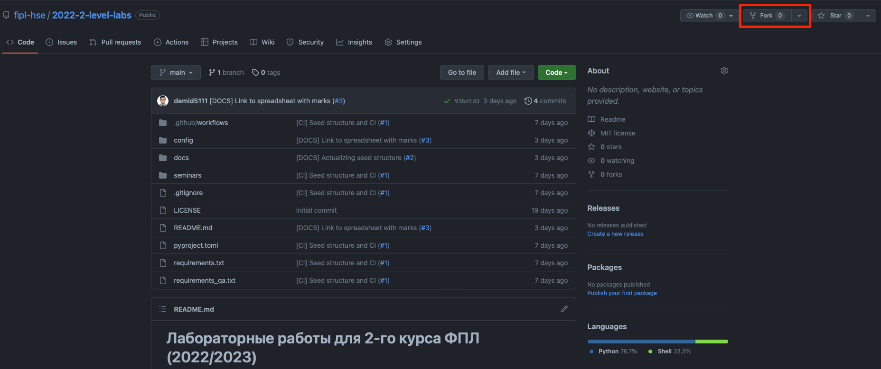
Task: Open repository Settings tab
Action: coord(403,42)
